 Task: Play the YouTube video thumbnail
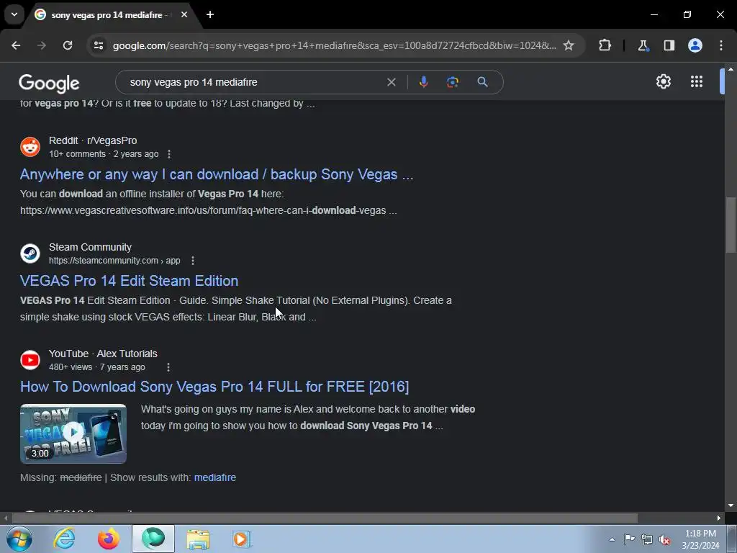click(x=73, y=433)
